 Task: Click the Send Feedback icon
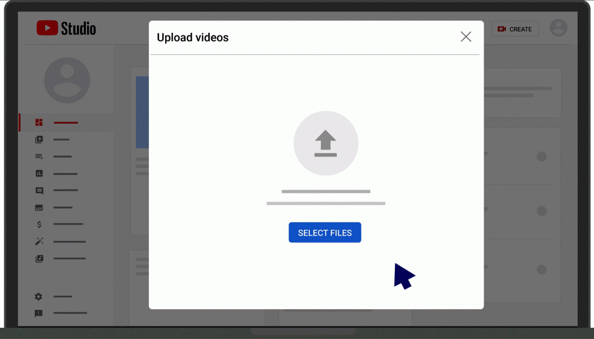(x=38, y=314)
